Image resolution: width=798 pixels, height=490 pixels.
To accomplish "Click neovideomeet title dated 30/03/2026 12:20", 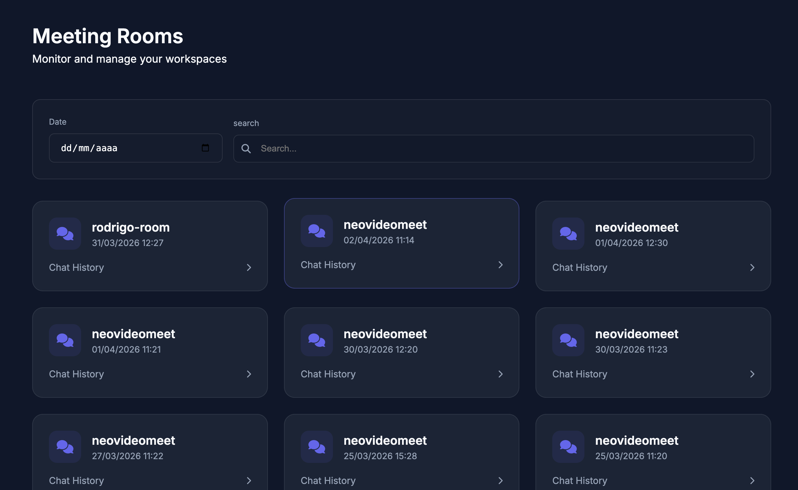I will [385, 334].
